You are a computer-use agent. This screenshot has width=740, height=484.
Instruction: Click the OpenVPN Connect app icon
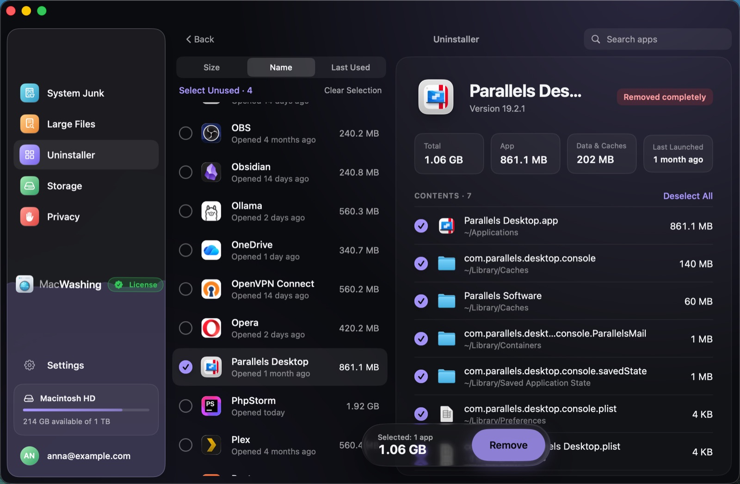(211, 289)
